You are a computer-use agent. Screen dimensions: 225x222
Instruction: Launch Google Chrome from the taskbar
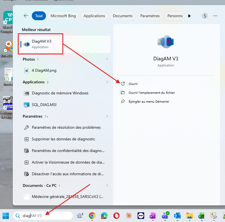(x=92, y=216)
